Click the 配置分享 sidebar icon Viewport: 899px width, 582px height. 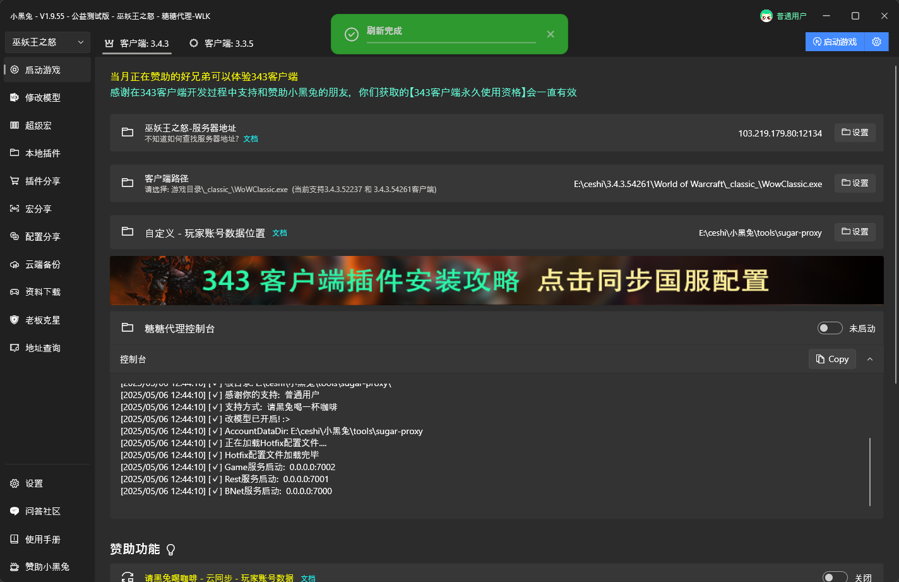(15, 236)
